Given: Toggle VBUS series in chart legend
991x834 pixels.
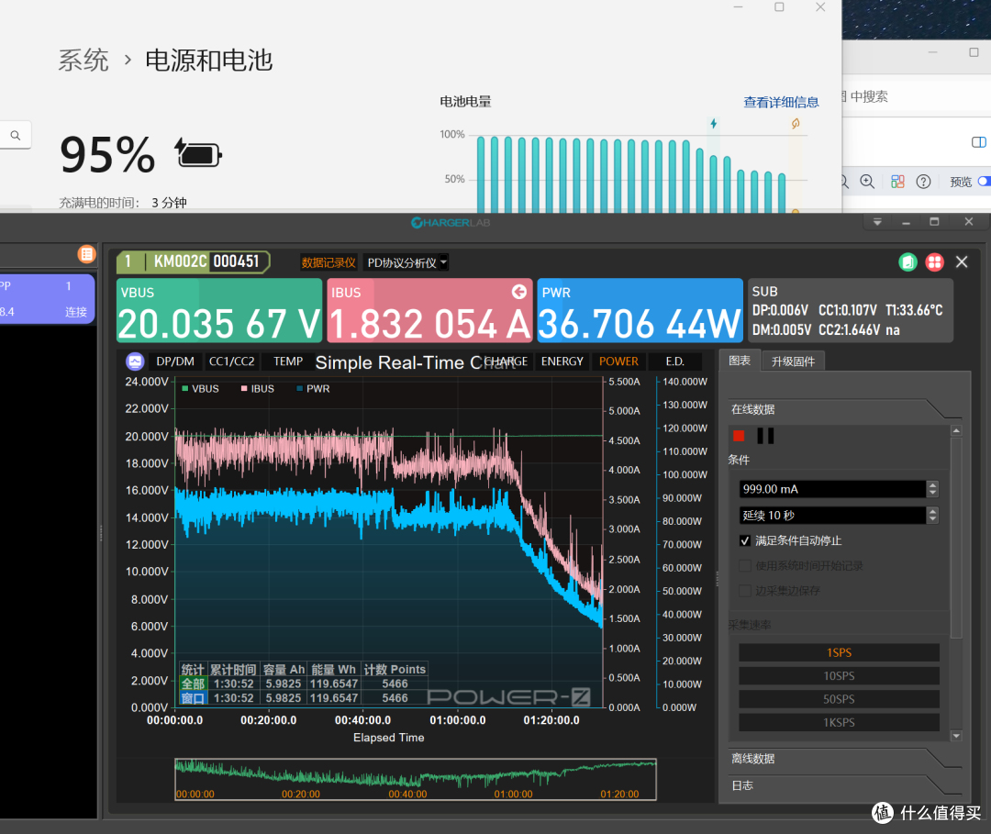Looking at the screenshot, I should point(200,389).
